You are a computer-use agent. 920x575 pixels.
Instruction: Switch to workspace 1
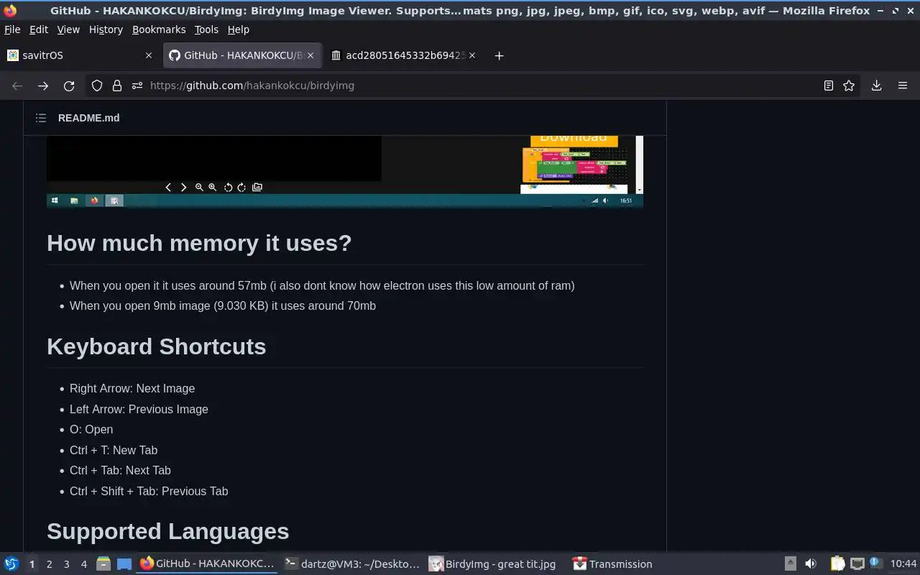point(32,564)
